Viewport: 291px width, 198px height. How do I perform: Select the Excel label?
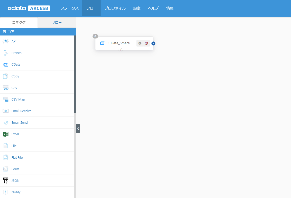coord(15,134)
